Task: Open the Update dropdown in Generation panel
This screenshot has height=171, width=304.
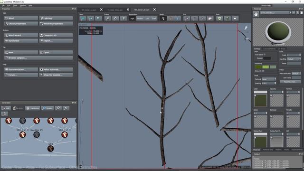Action: pyautogui.click(x=47, y=108)
